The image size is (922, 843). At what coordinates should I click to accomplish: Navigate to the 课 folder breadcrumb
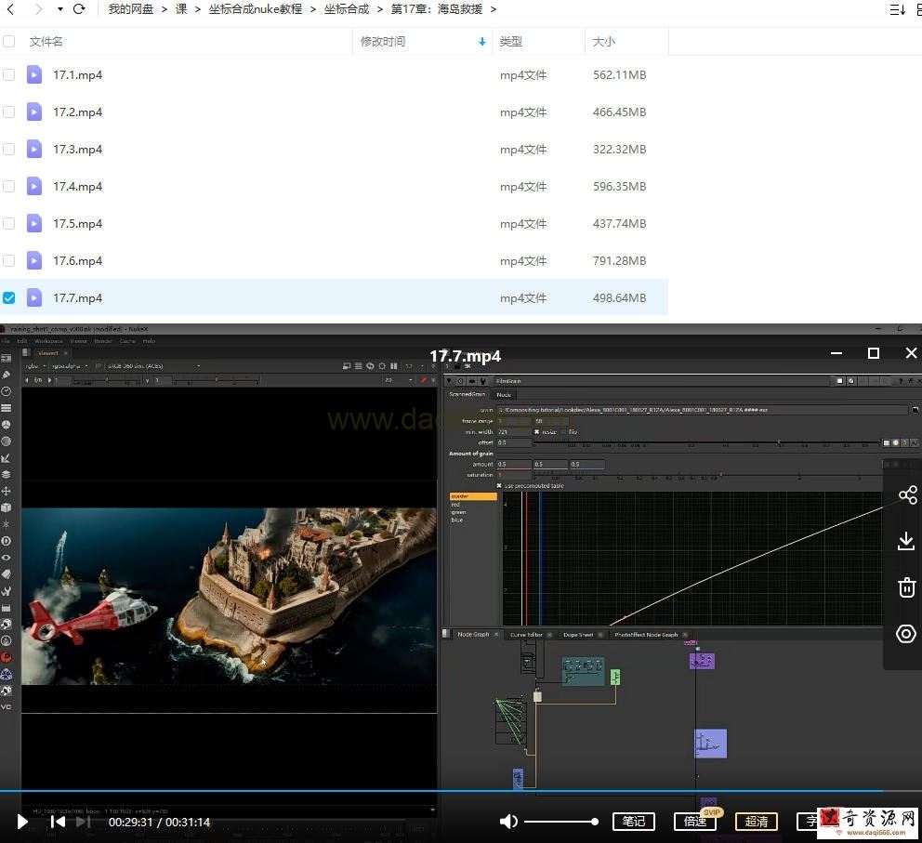[x=181, y=9]
